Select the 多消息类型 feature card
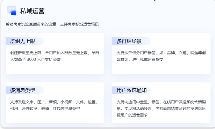Screen dimensions: 215x129 pos(55,102)
